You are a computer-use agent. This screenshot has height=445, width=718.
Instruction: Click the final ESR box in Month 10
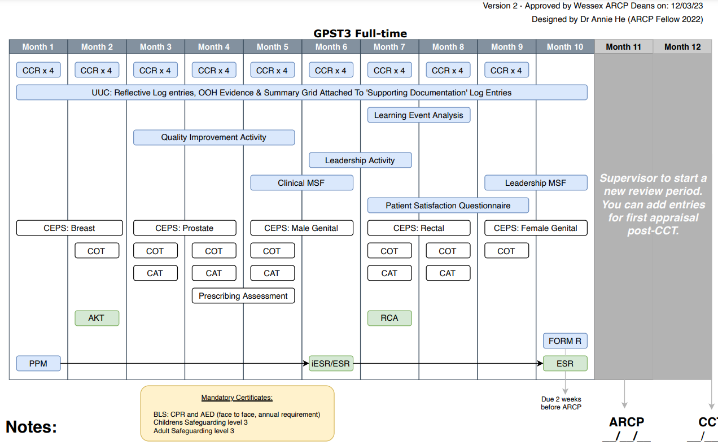564,364
